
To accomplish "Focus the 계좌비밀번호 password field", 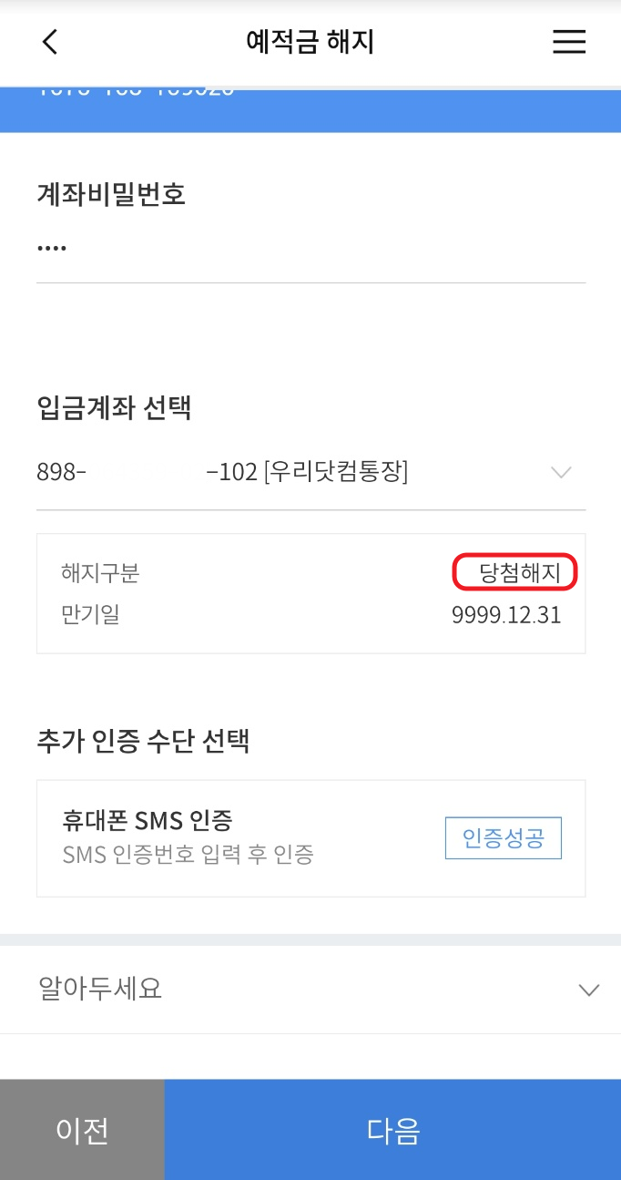I will click(310, 248).
